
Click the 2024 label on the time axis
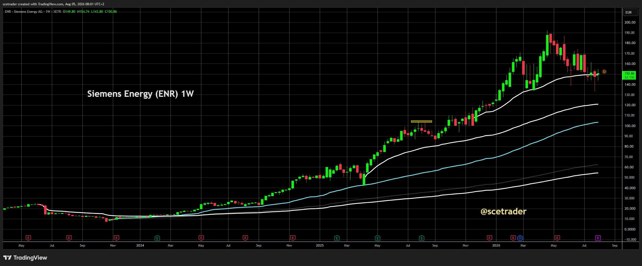(140, 245)
